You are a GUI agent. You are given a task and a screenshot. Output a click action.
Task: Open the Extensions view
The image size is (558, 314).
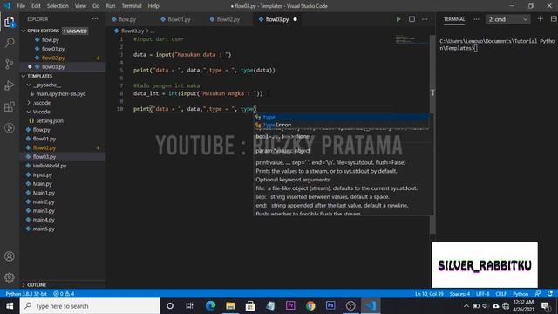click(x=10, y=106)
